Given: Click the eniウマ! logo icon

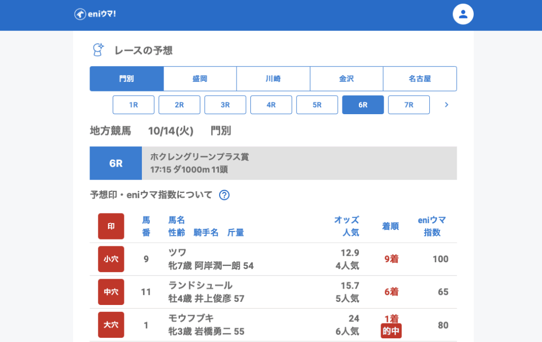Looking at the screenshot, I should (80, 14).
